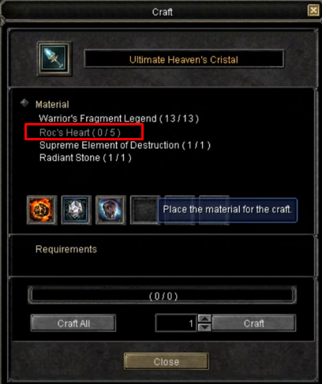This screenshot has height=384, width=322.
Task: Click the Requirements section label
Action: [x=66, y=249]
